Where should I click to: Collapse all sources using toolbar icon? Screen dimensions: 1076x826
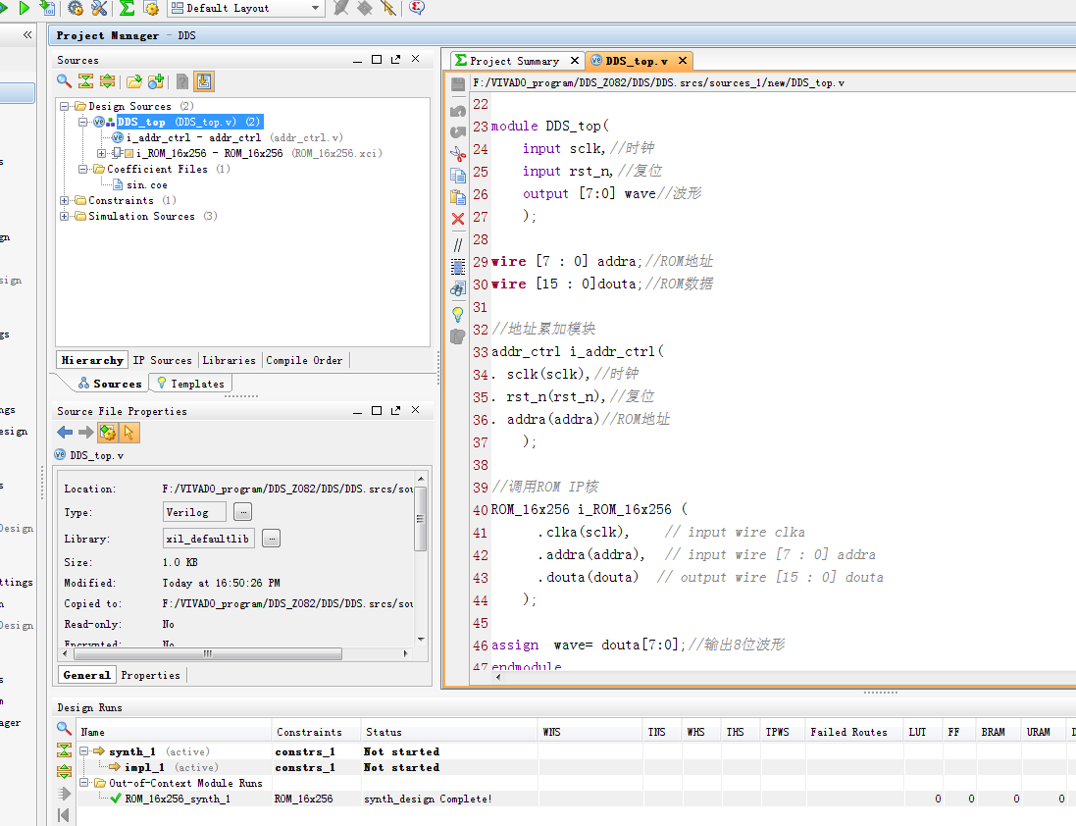coord(85,81)
